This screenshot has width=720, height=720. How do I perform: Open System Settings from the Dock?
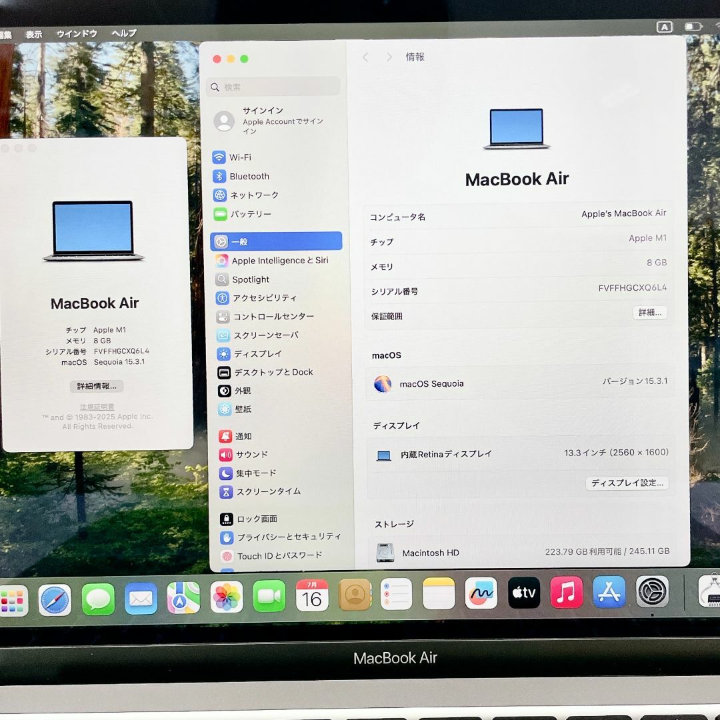[652, 591]
